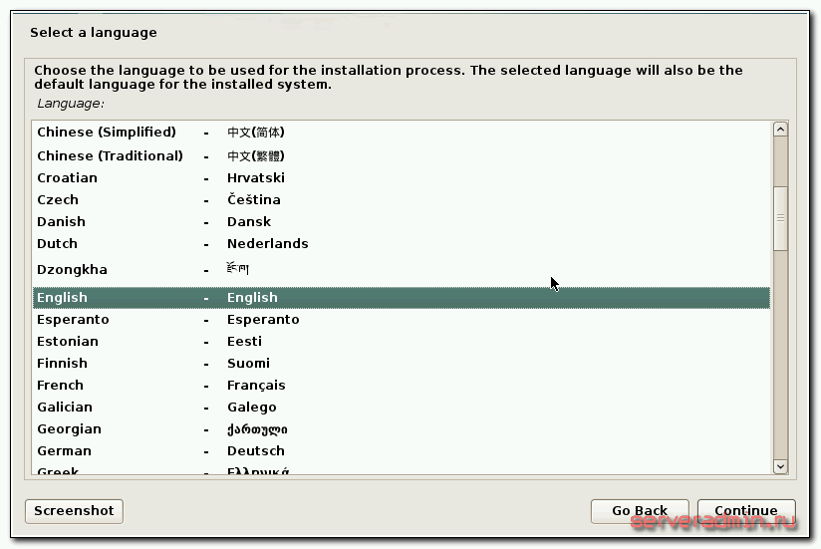Click the language list scrollbar thumb

(x=780, y=218)
